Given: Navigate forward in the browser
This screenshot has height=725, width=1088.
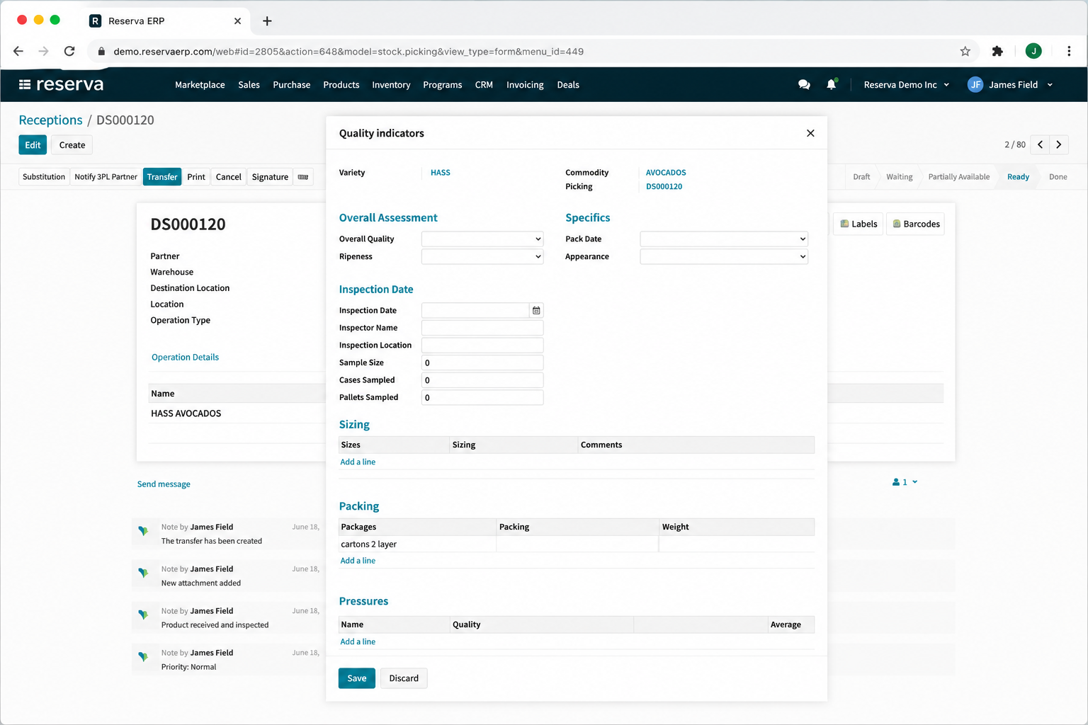Looking at the screenshot, I should (44, 51).
